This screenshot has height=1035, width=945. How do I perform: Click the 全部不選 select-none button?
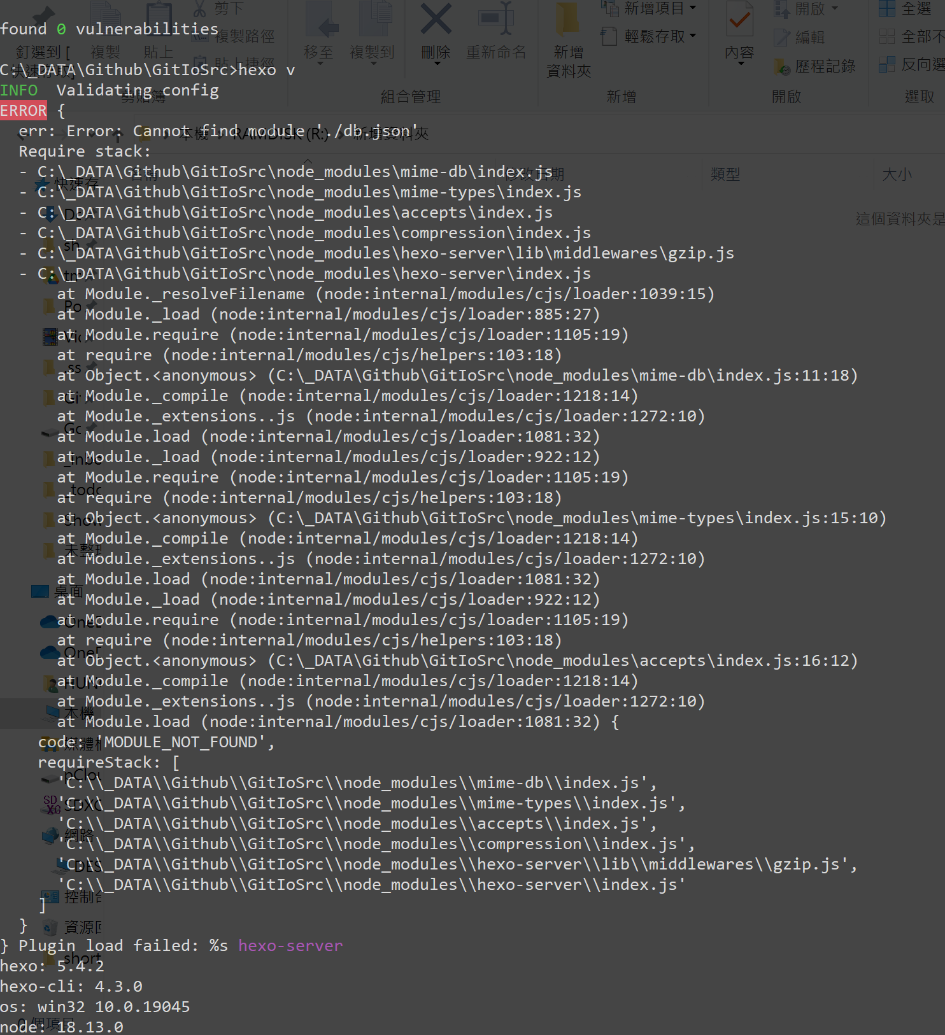click(x=912, y=36)
